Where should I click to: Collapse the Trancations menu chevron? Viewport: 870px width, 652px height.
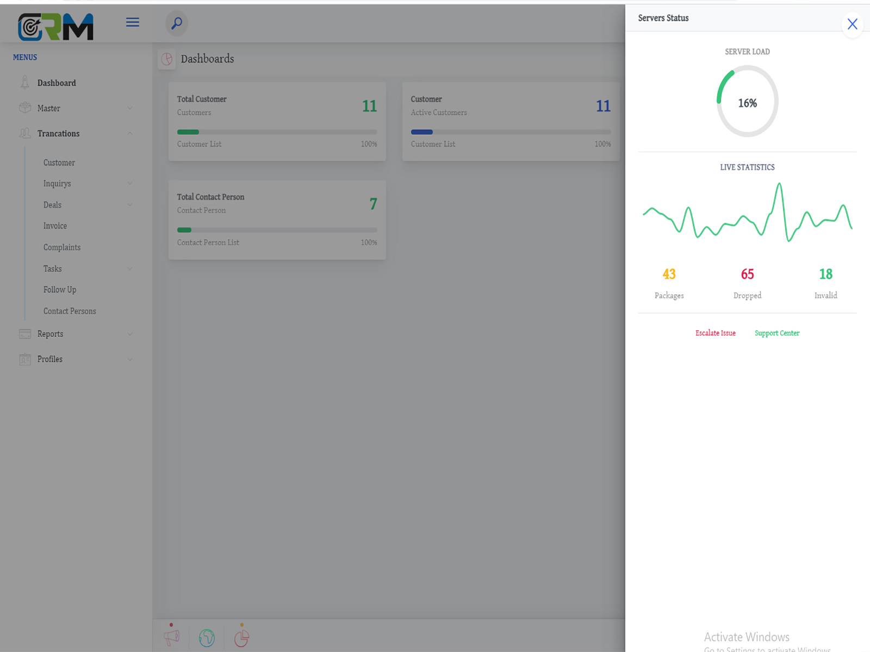click(130, 134)
